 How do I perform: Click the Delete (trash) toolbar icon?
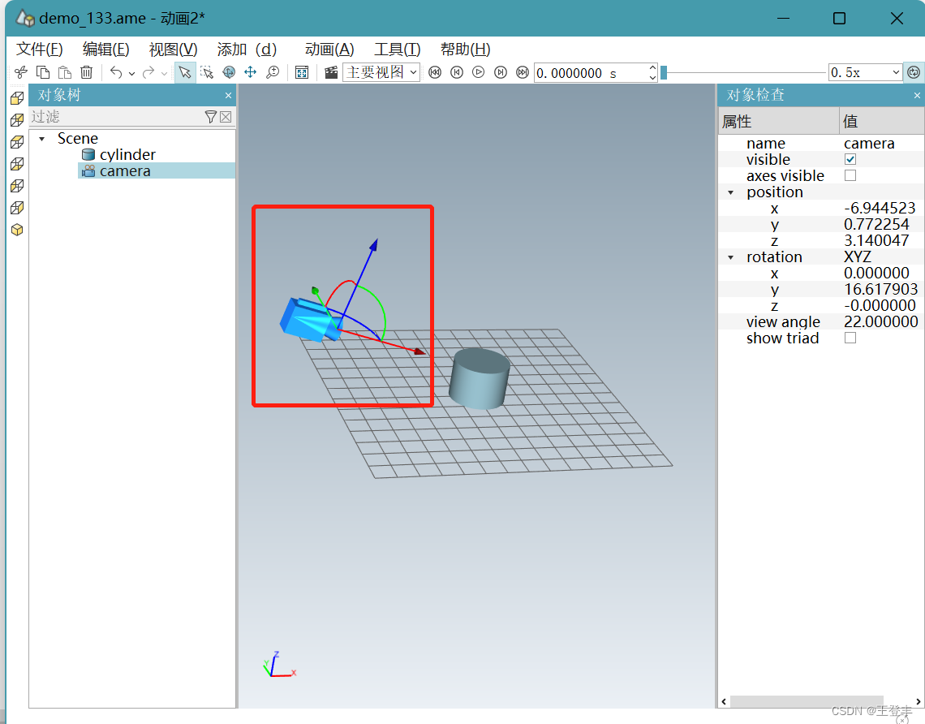(x=87, y=72)
